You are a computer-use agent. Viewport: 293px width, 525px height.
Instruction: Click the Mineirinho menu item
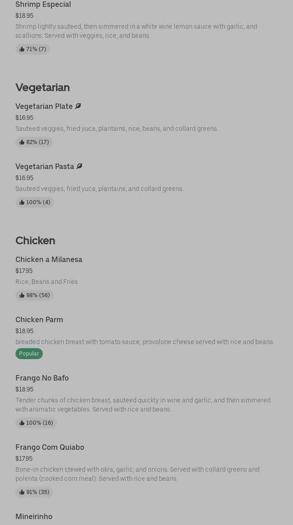pyautogui.click(x=34, y=516)
